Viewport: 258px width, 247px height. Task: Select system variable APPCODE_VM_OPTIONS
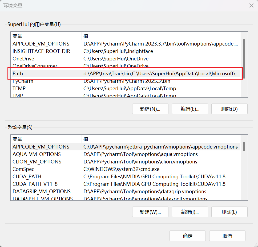tap(126, 147)
